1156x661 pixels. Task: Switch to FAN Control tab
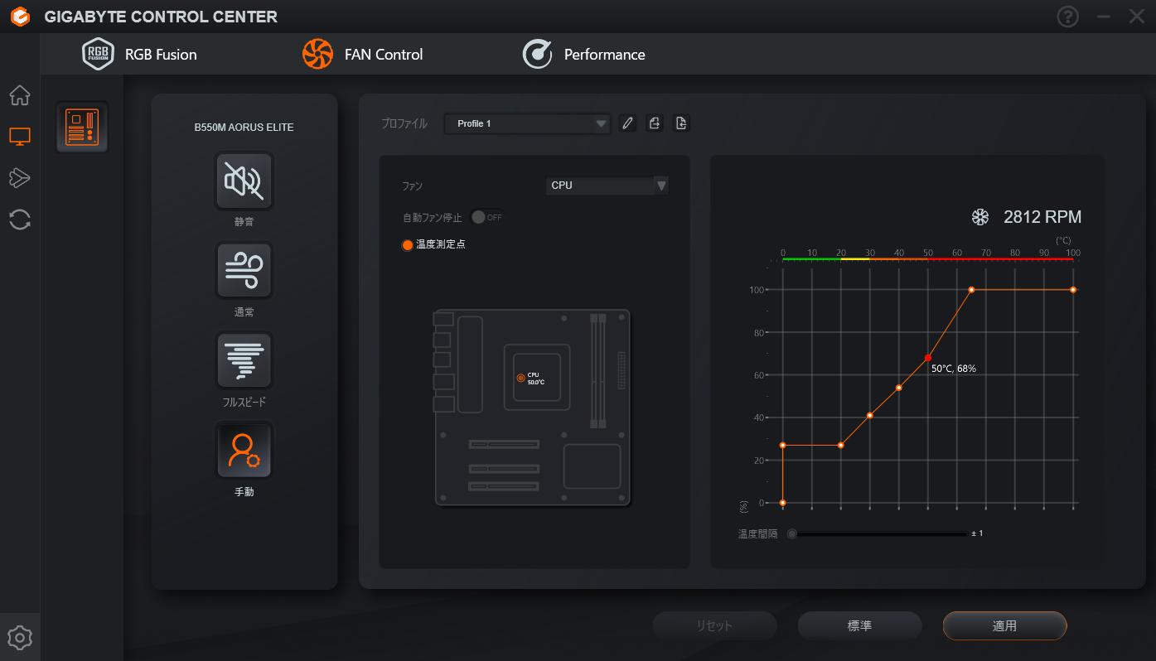pos(362,54)
